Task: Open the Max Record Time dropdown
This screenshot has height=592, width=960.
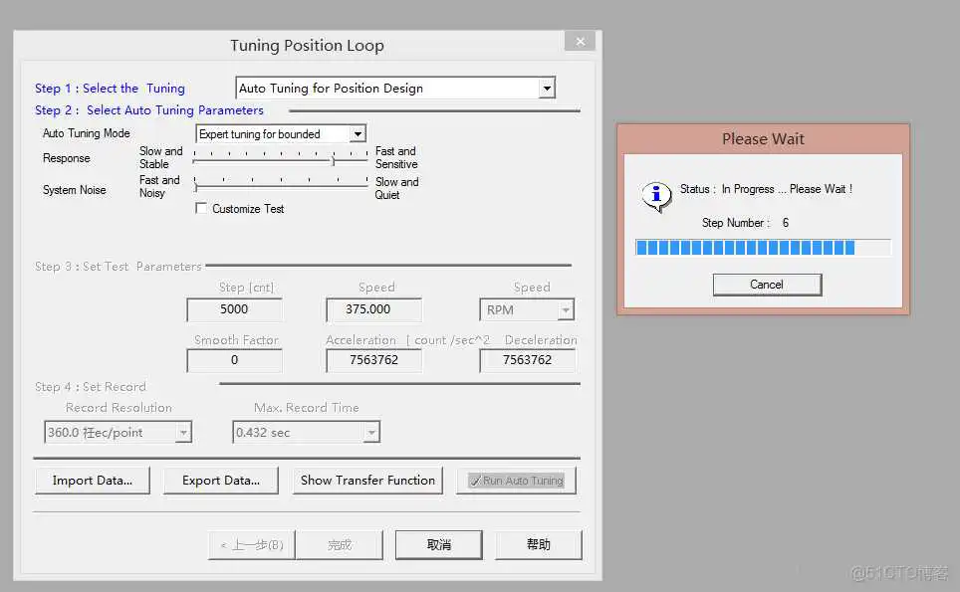Action: click(x=371, y=432)
